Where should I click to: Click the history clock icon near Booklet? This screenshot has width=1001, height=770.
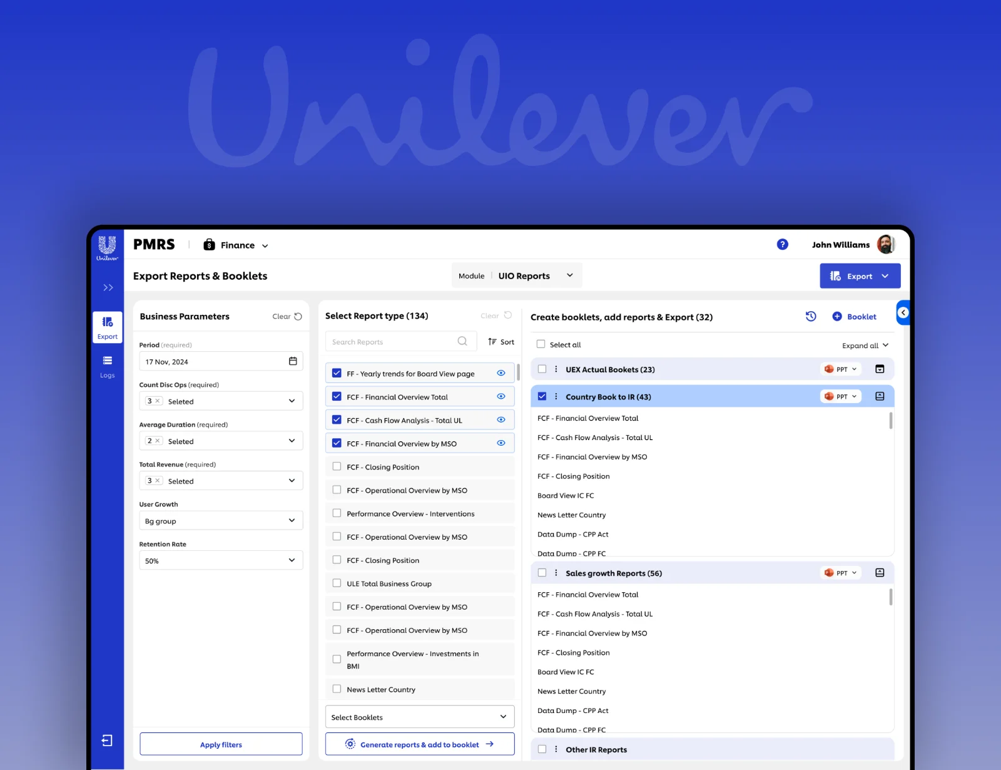(811, 316)
